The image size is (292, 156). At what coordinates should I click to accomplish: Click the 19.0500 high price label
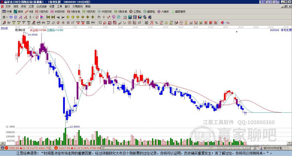(x=33, y=35)
